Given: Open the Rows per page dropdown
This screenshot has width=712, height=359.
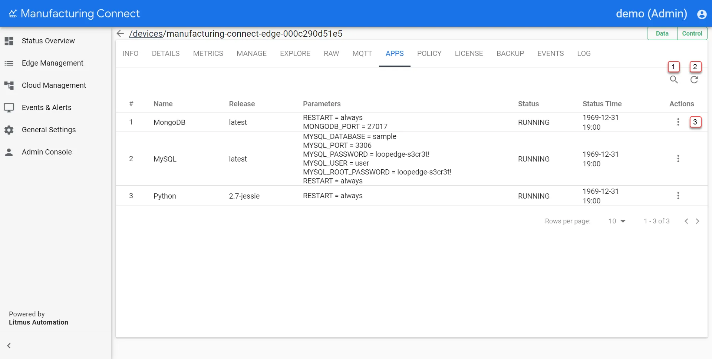Looking at the screenshot, I should 617,221.
